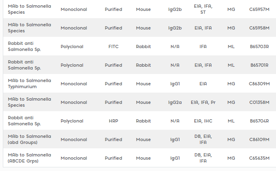Select the IgG2a isotype cell
The image size is (276, 171).
coord(175,102)
